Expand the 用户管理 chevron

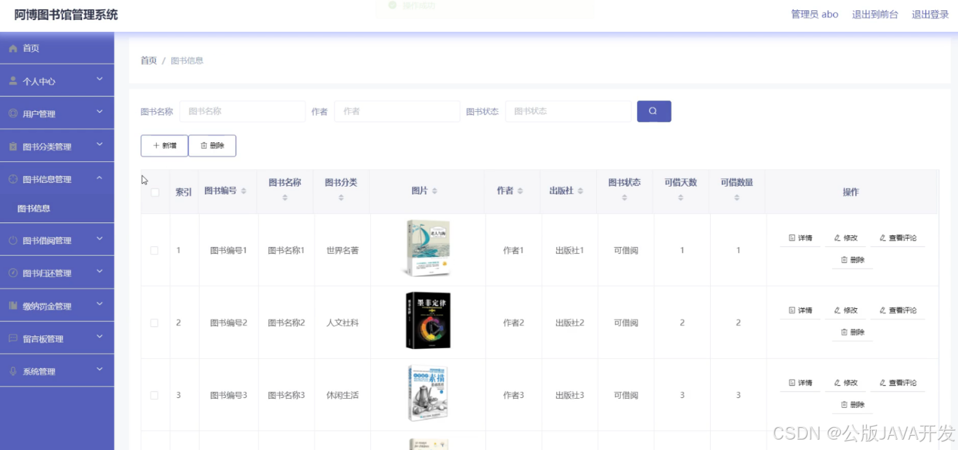tap(100, 112)
